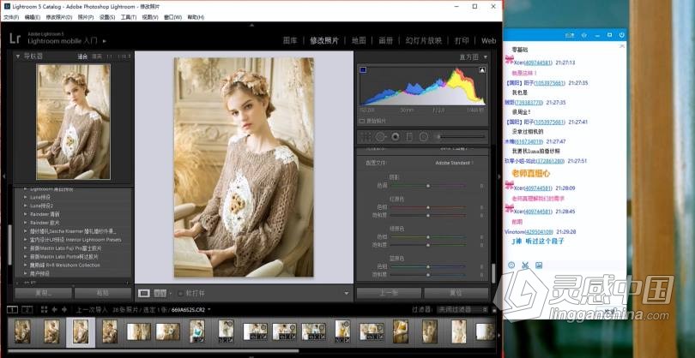This screenshot has height=358, width=695.
Task: Open Lightroom mobile 入门 arrow
Action: point(105,41)
